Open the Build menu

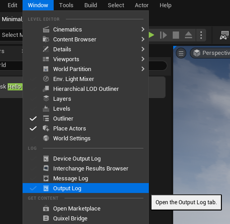click(x=91, y=5)
